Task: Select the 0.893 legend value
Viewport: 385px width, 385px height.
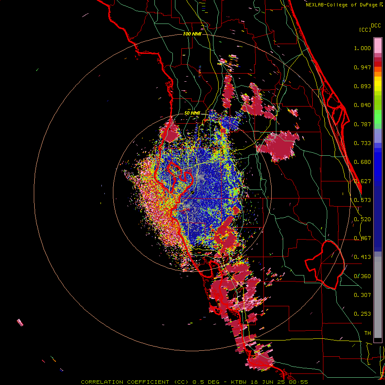Action: pos(362,86)
